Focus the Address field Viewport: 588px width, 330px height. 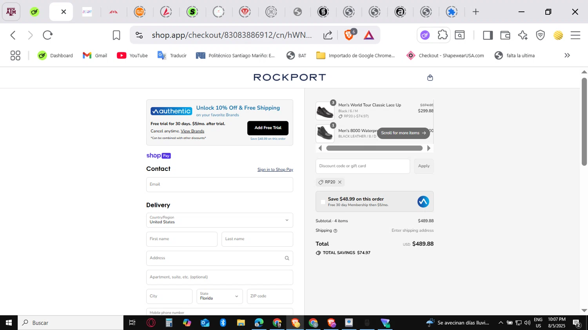click(220, 258)
